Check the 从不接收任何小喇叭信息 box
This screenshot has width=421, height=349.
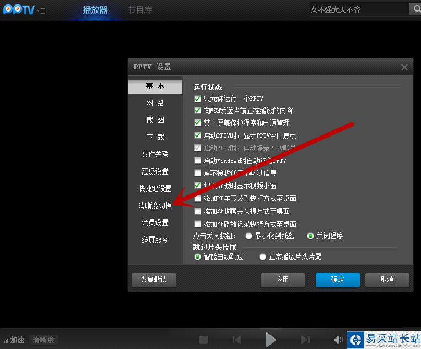(197, 172)
